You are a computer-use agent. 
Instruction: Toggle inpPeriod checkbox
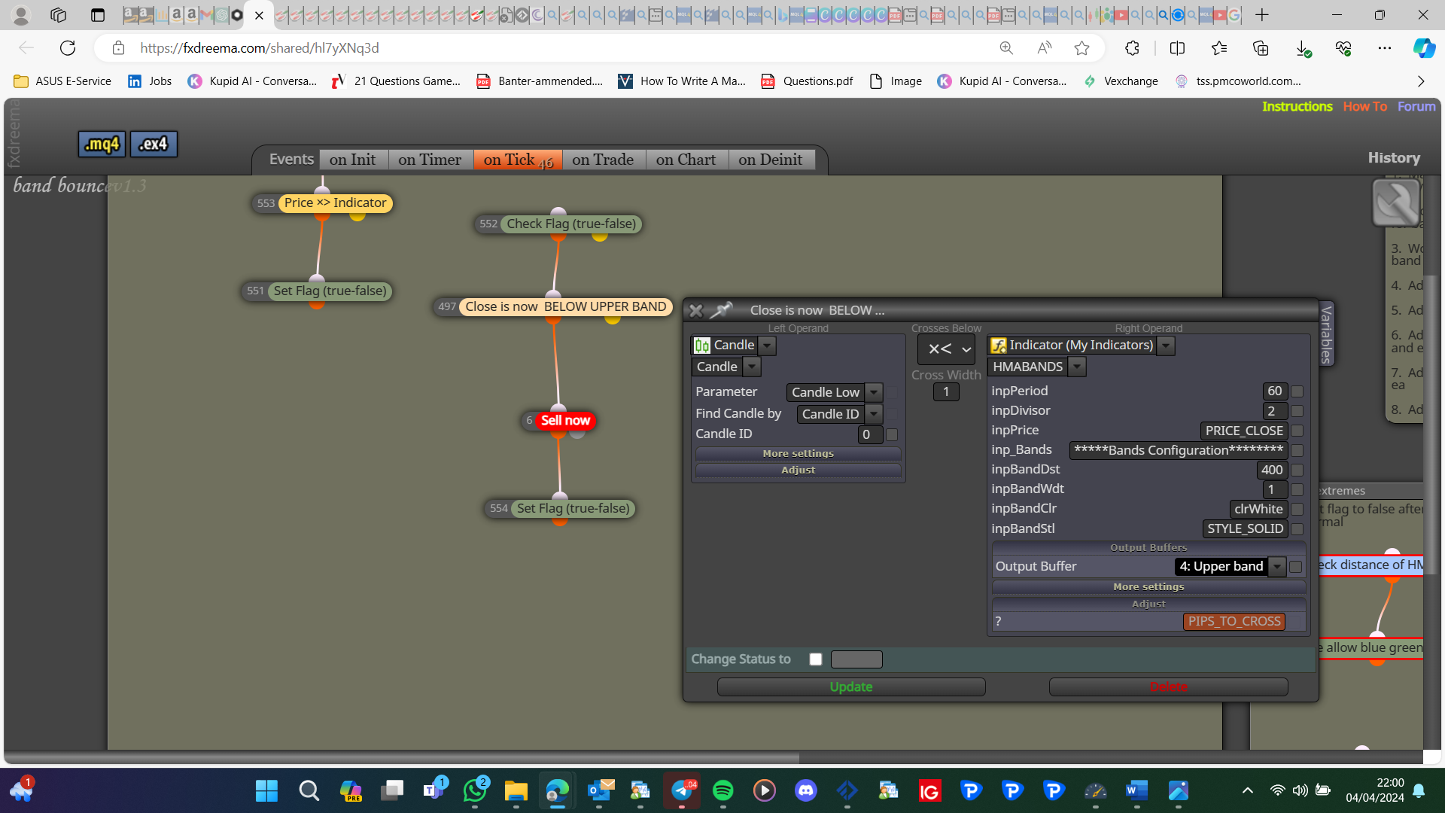click(x=1297, y=391)
